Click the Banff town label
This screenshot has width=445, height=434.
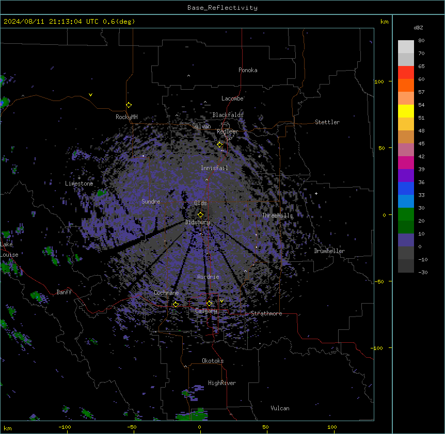pyautogui.click(x=64, y=292)
